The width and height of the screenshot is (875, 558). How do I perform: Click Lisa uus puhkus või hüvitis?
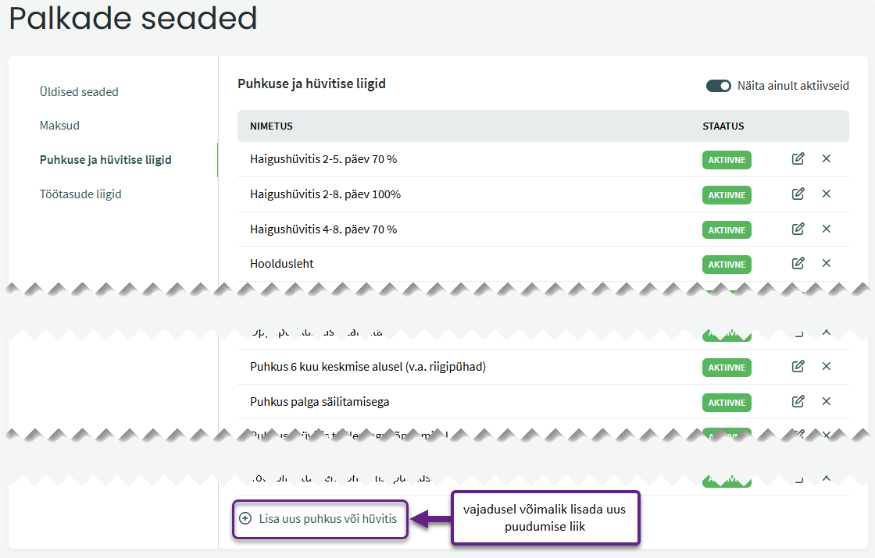point(320,518)
